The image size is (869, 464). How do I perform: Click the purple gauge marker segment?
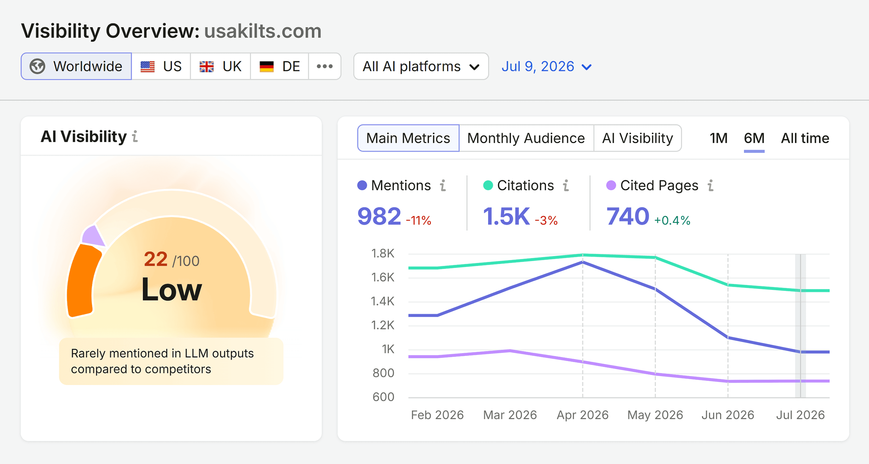click(93, 236)
